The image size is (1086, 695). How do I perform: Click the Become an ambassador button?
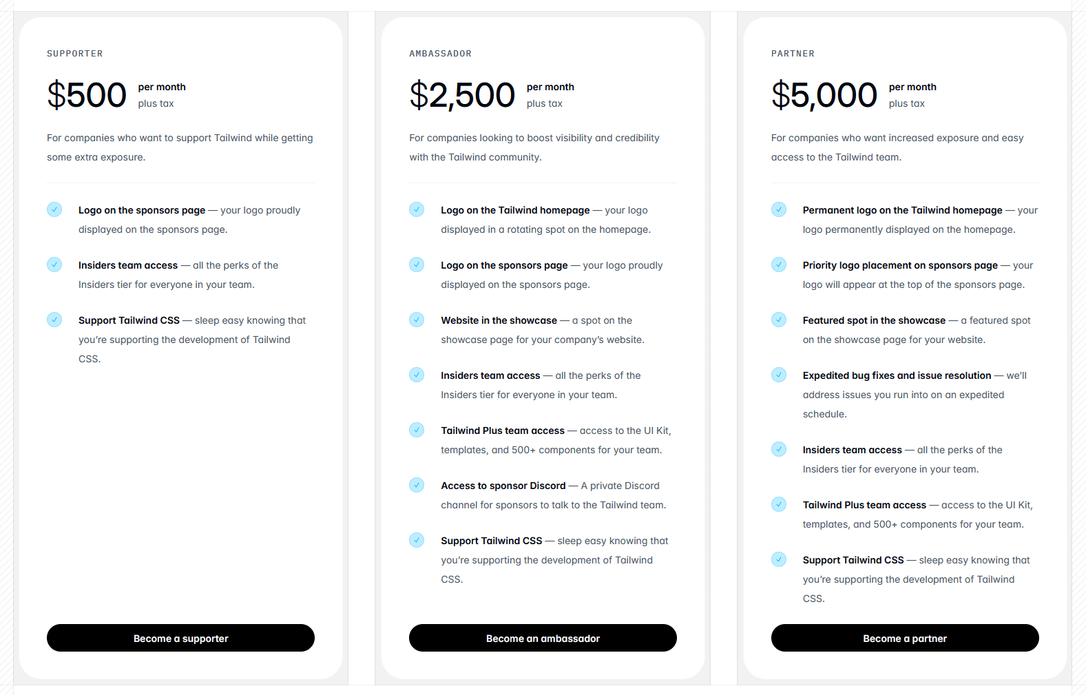point(543,638)
